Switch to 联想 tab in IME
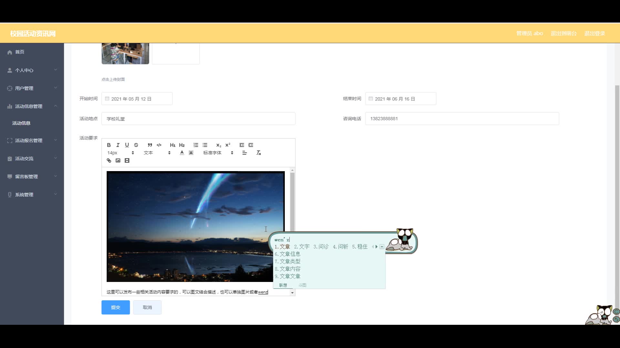 coord(283,285)
